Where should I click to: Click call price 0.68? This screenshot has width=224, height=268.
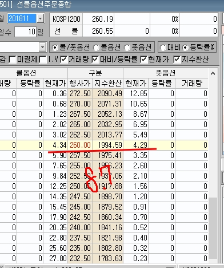click(x=55, y=104)
